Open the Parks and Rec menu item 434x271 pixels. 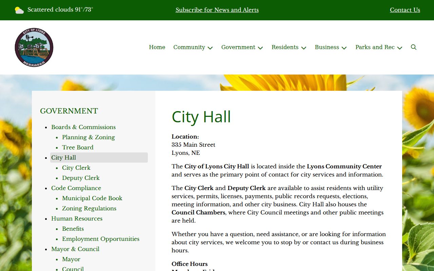click(375, 47)
